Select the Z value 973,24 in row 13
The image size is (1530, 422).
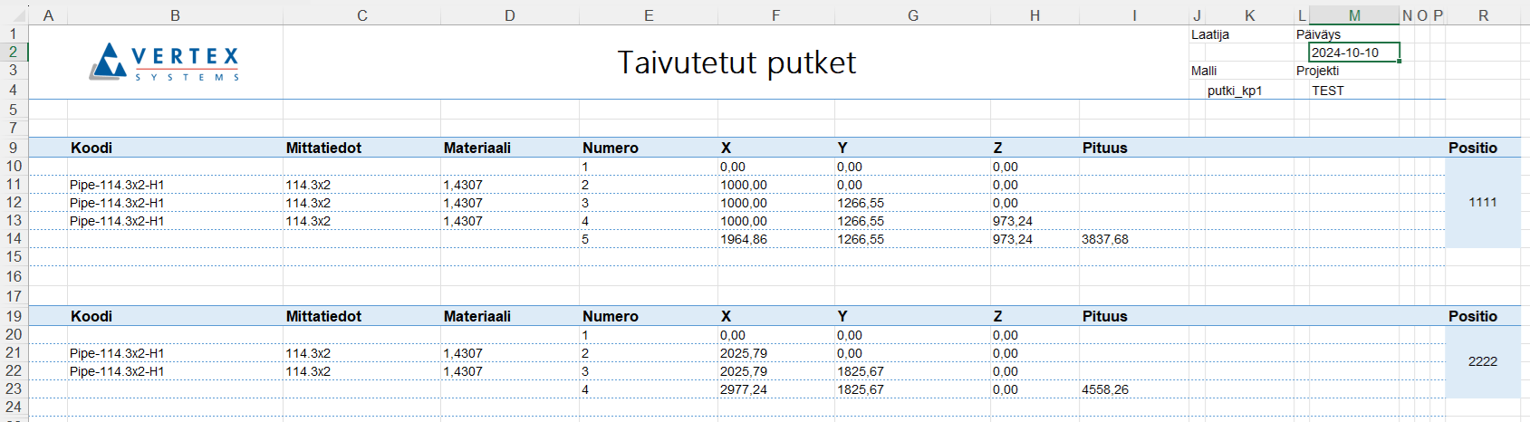click(1013, 221)
